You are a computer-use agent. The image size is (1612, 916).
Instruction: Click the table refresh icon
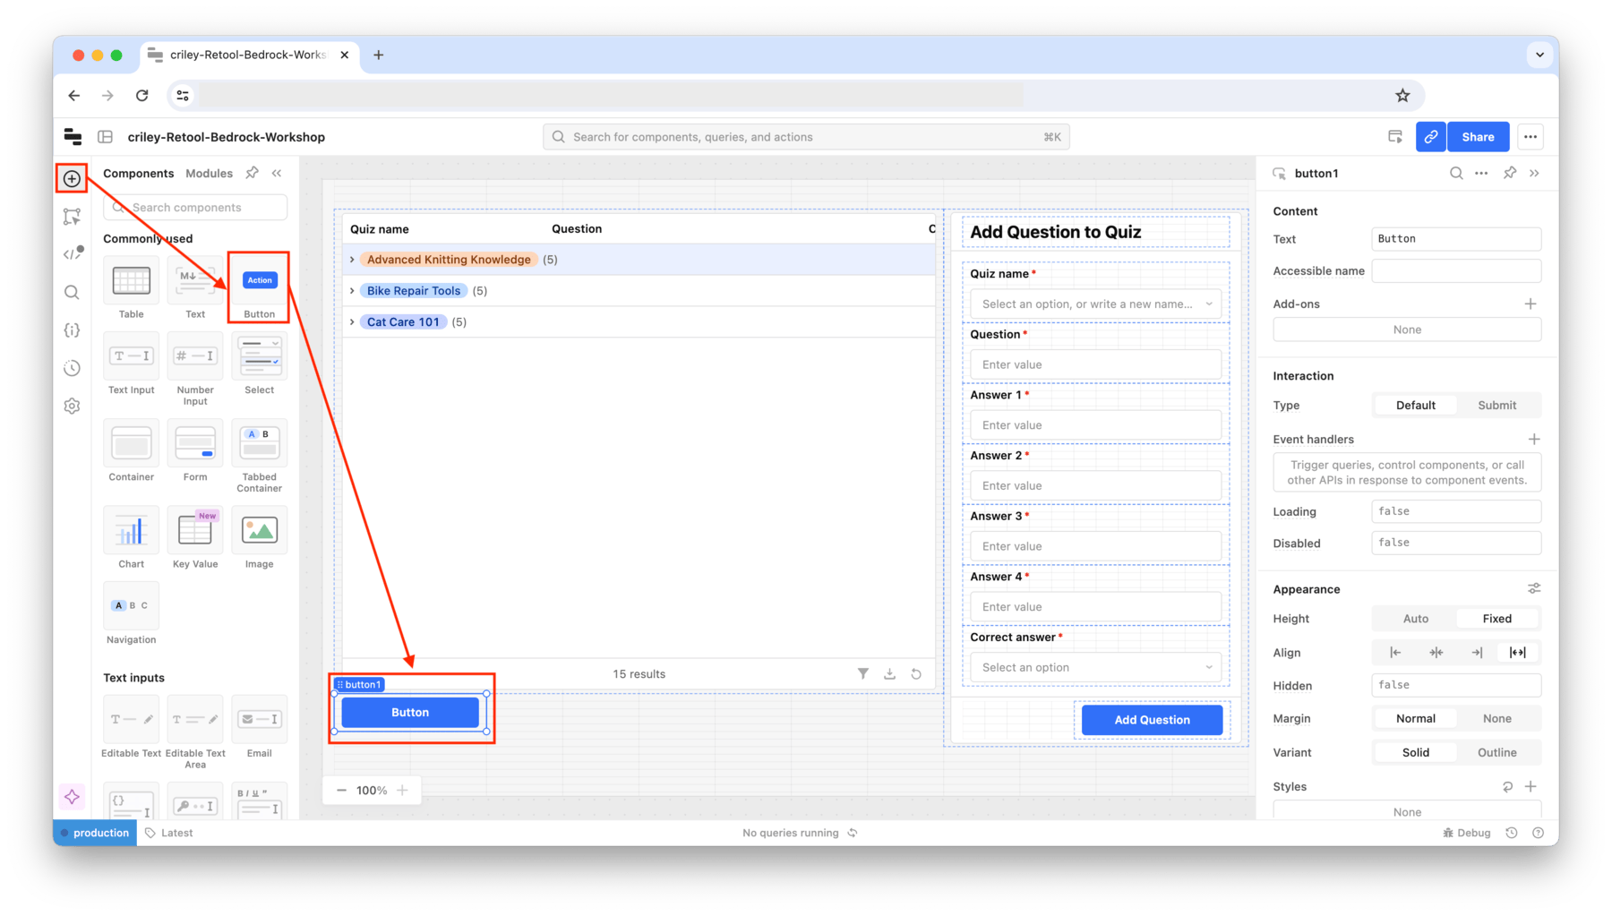916,673
